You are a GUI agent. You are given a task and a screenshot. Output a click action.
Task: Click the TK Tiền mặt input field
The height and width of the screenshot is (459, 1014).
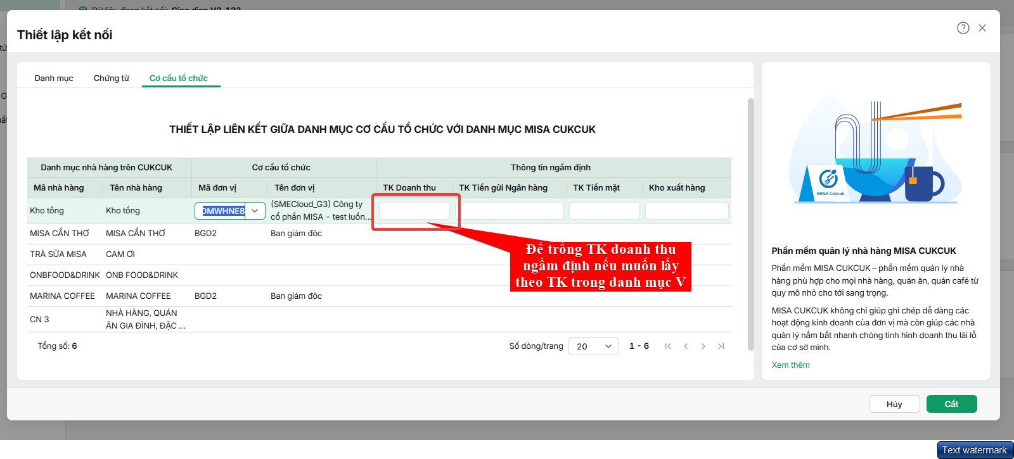pyautogui.click(x=605, y=211)
